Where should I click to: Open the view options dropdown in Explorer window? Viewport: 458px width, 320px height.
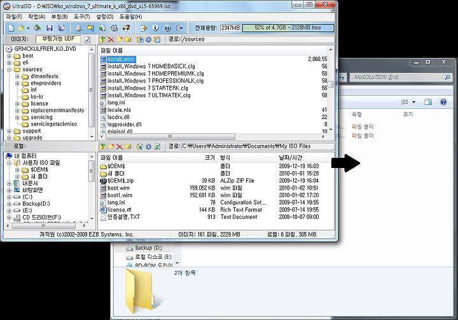tap(413, 102)
